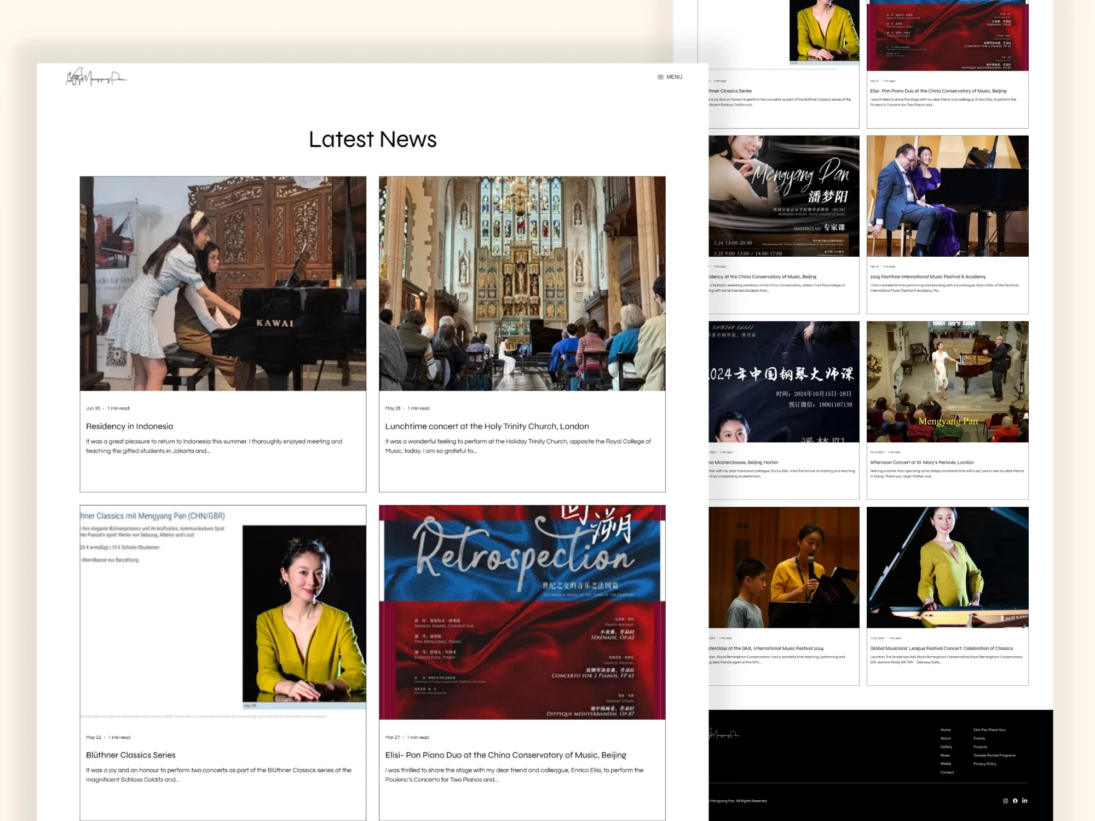
Task: Click the 2024 China piano masterclass poster in the back window
Action: [784, 381]
